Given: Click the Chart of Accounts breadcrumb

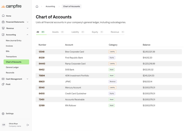Looking at the screenshot, I should pos(71,6).
